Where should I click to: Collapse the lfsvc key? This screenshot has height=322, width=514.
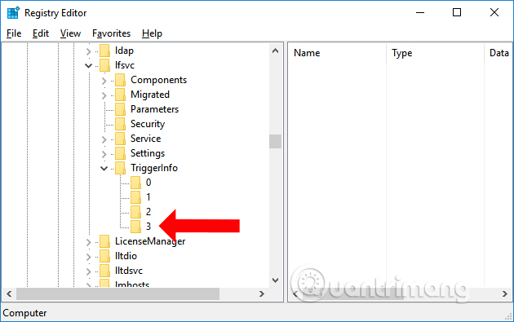pos(88,65)
